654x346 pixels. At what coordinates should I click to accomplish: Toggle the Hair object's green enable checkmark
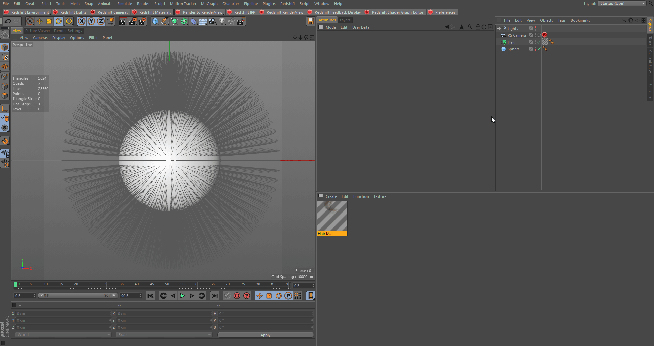tap(539, 42)
